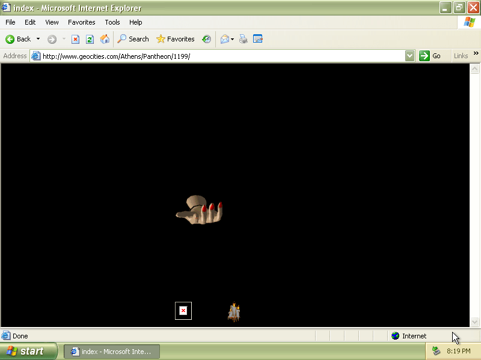Click the Edit page icon in toolbar
Image resolution: width=481 pixels, height=360 pixels.
(x=258, y=39)
